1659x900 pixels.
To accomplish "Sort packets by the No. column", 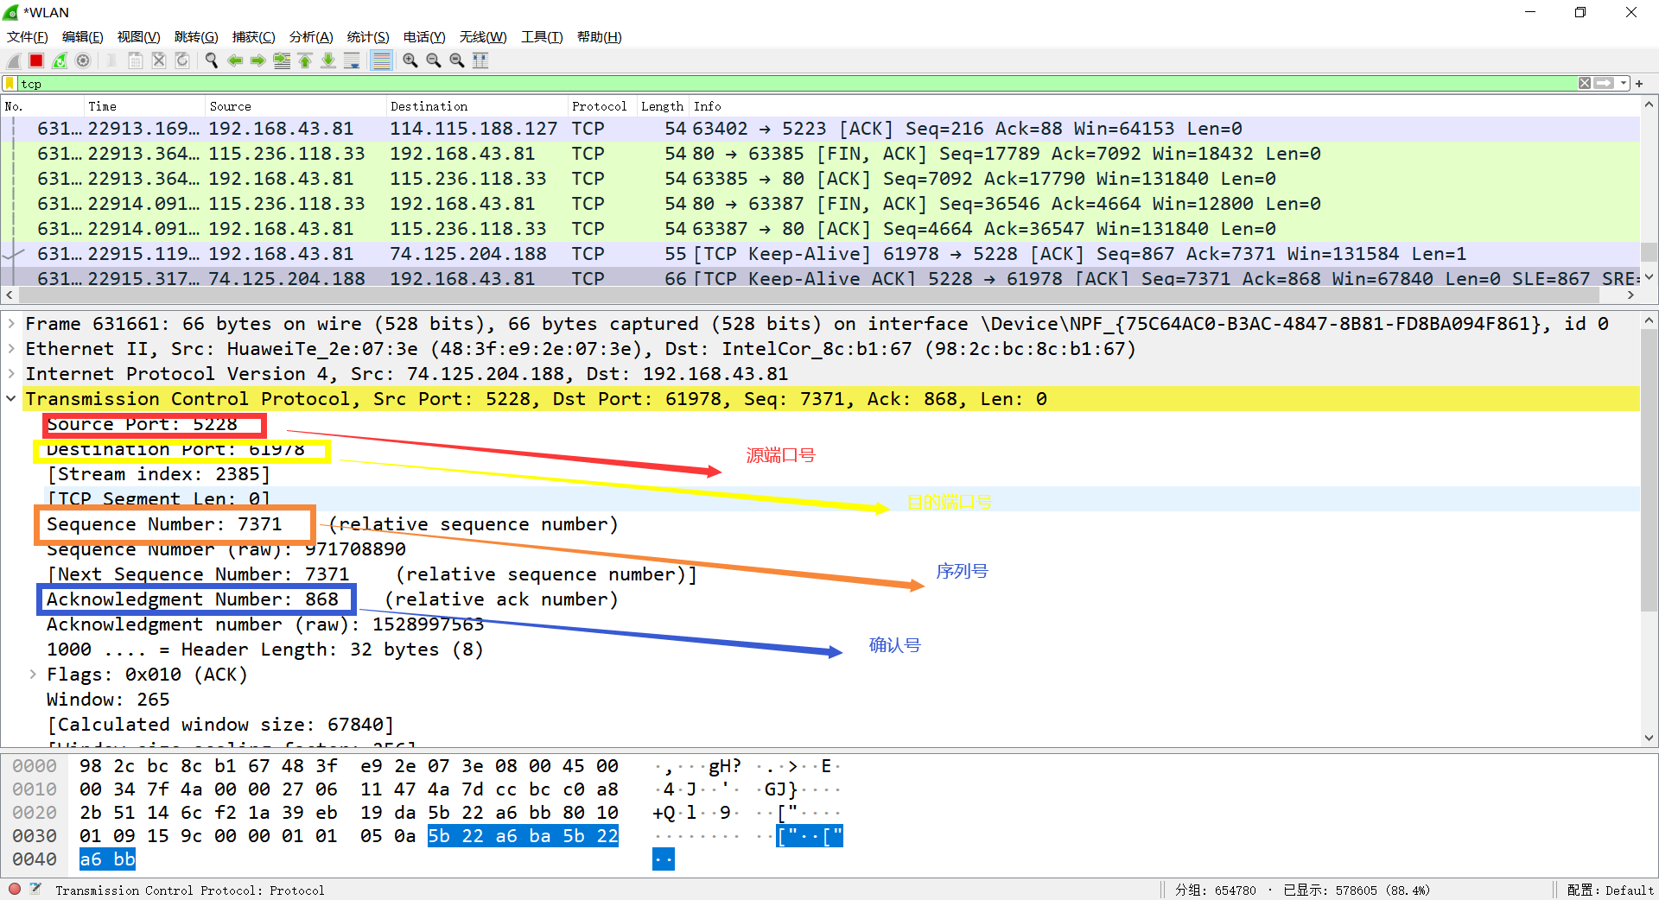I will click(x=41, y=106).
